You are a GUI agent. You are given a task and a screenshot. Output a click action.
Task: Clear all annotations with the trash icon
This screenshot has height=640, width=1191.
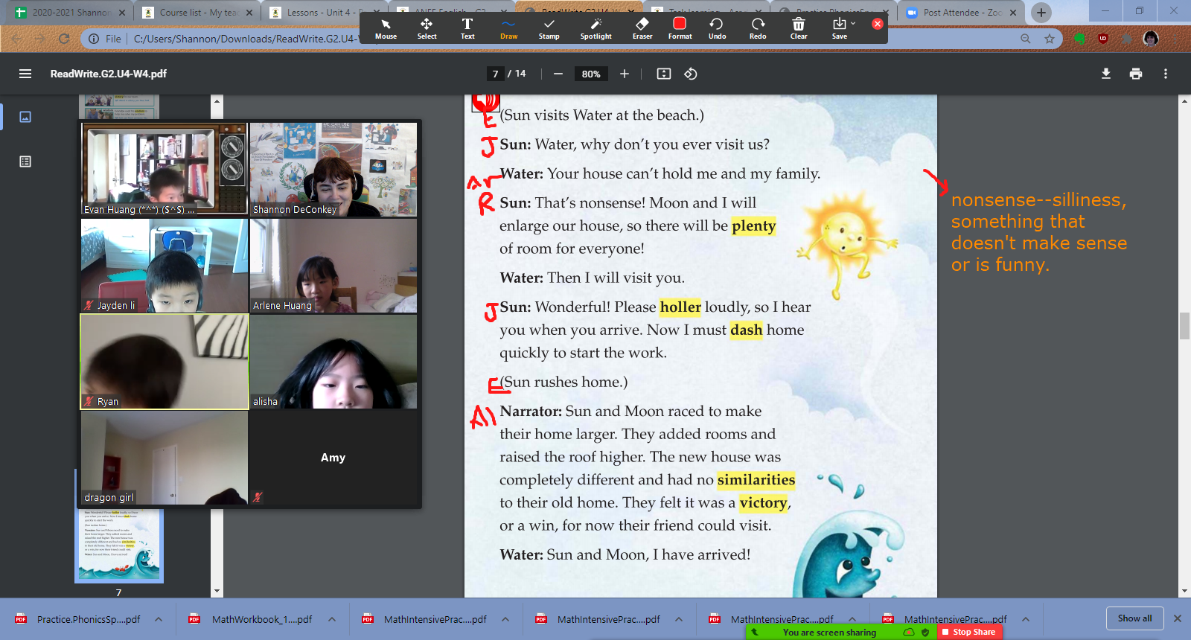tap(799, 28)
